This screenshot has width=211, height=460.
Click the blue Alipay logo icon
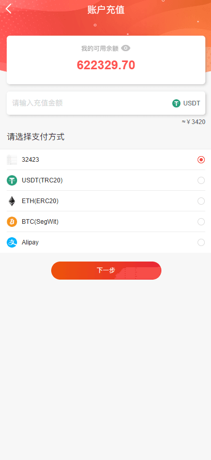click(12, 242)
